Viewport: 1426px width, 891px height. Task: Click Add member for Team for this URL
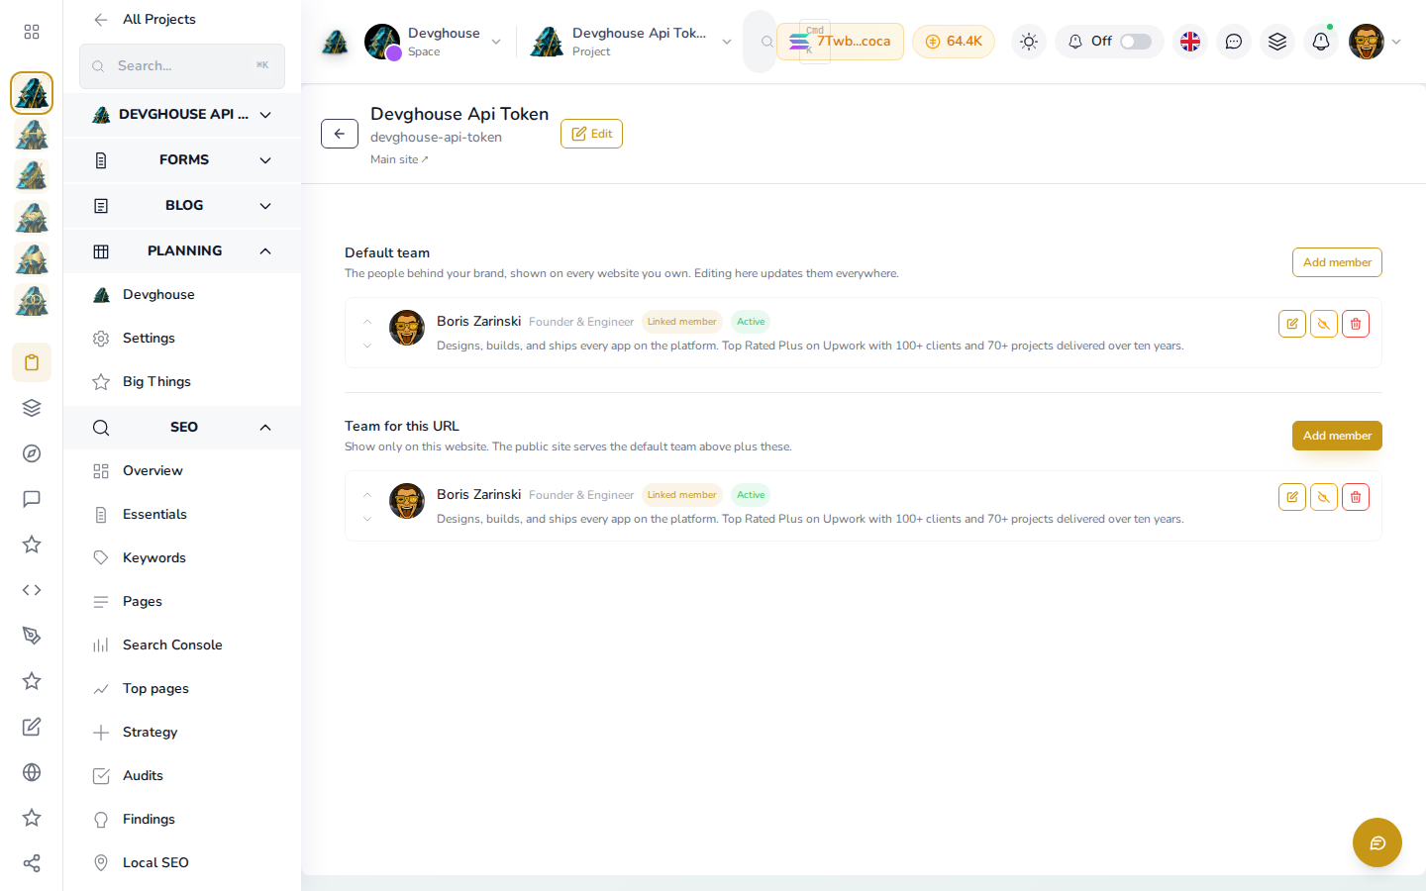[1337, 436]
